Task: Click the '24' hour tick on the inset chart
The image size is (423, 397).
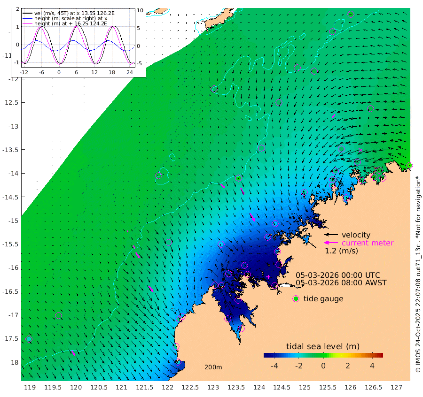Action: (130, 72)
